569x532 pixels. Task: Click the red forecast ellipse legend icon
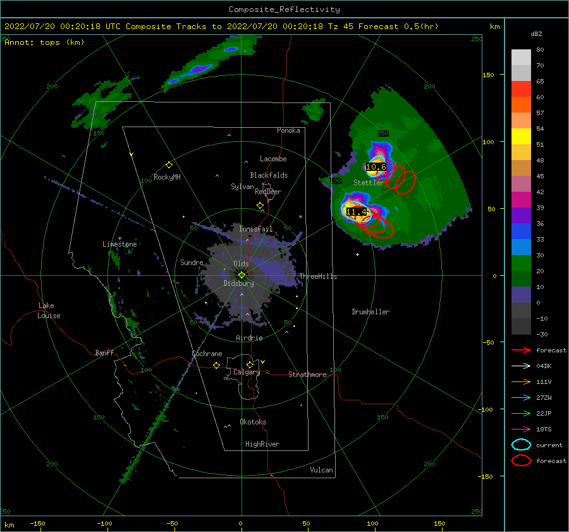(521, 461)
